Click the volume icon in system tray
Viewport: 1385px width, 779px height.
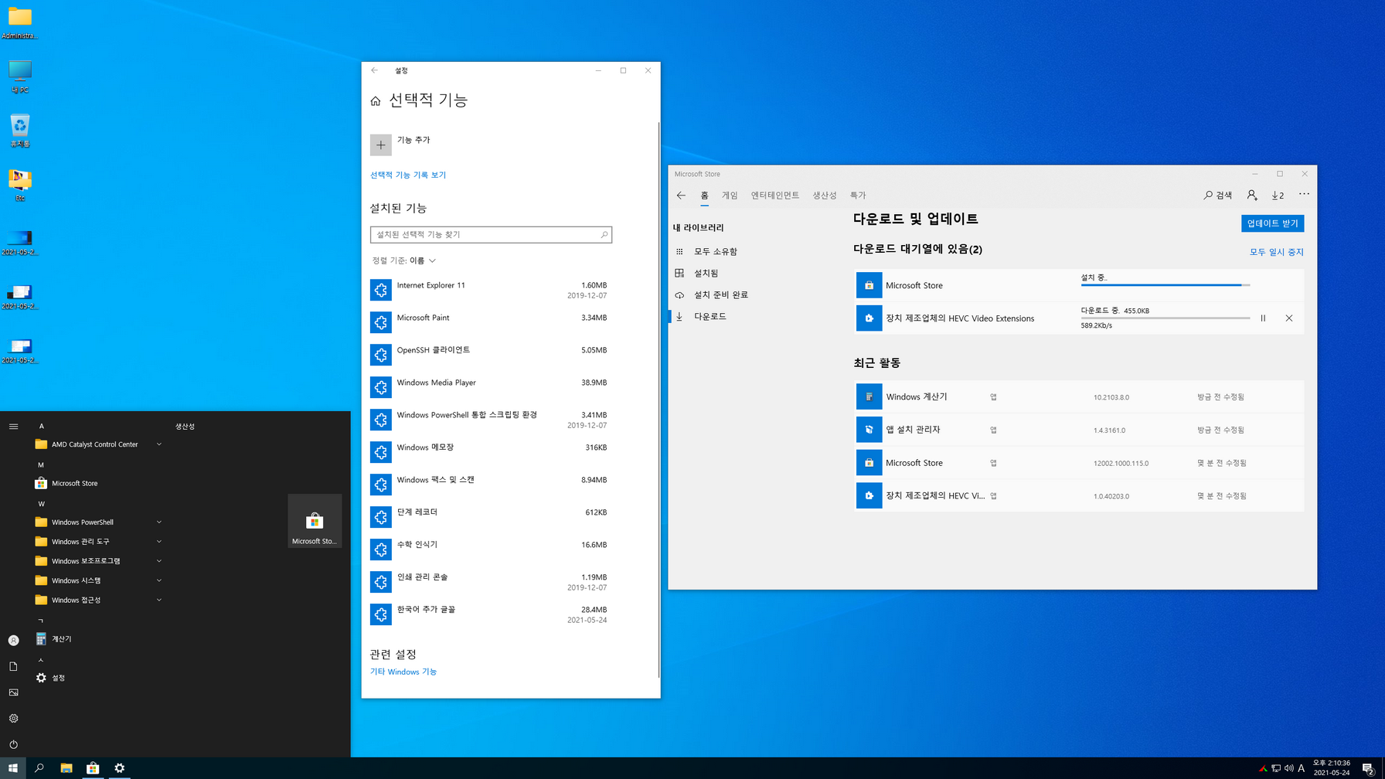click(1288, 768)
